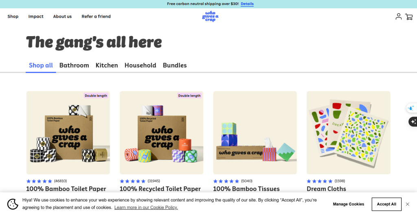Open the 100% Bamboo Tissues product image
417x214 pixels.
coord(255,133)
